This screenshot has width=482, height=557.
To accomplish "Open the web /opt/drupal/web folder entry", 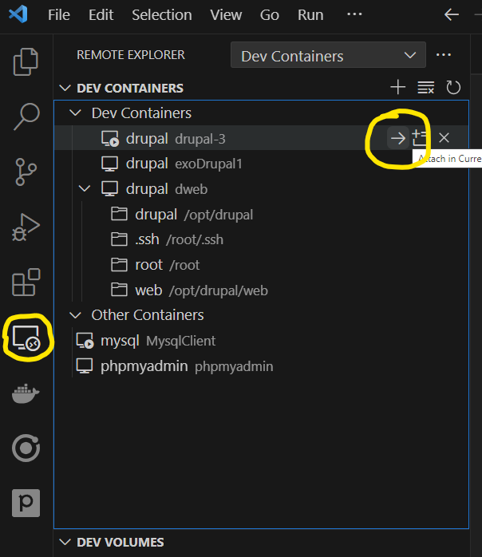I will pyautogui.click(x=262, y=290).
